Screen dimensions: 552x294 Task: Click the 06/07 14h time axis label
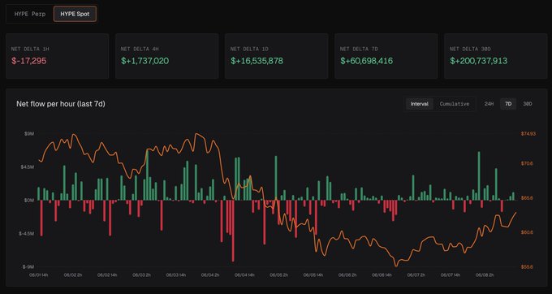pyautogui.click(x=451, y=275)
